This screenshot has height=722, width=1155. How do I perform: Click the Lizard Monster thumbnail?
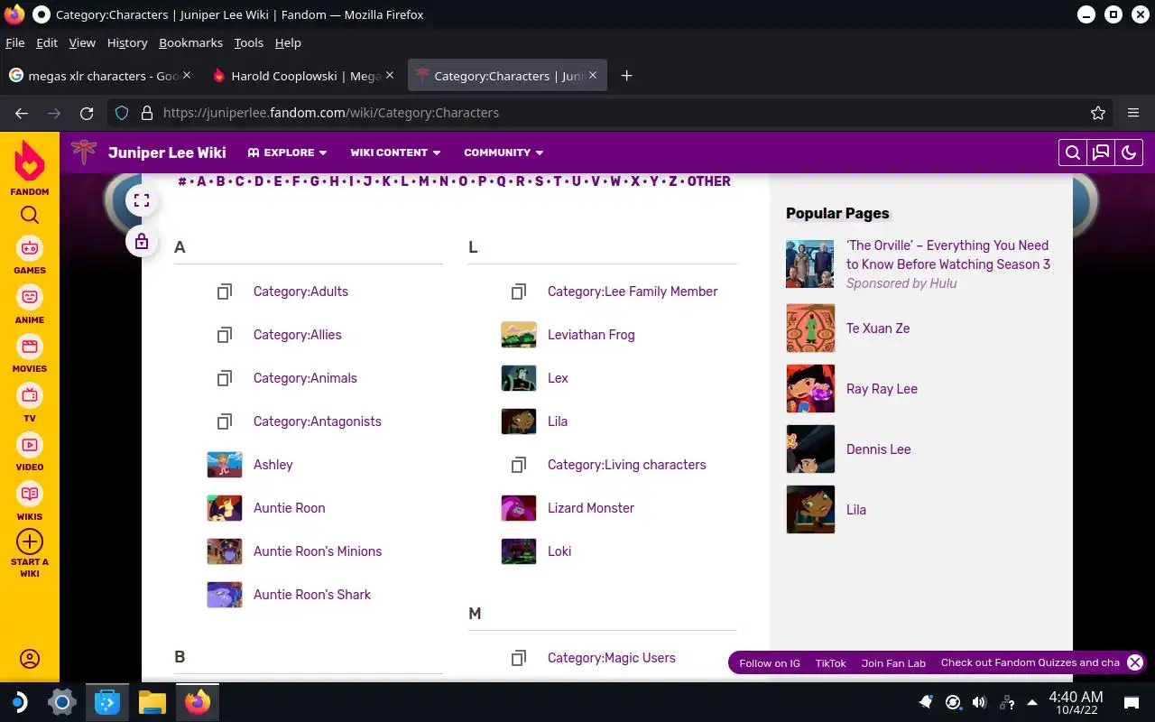pyautogui.click(x=519, y=508)
